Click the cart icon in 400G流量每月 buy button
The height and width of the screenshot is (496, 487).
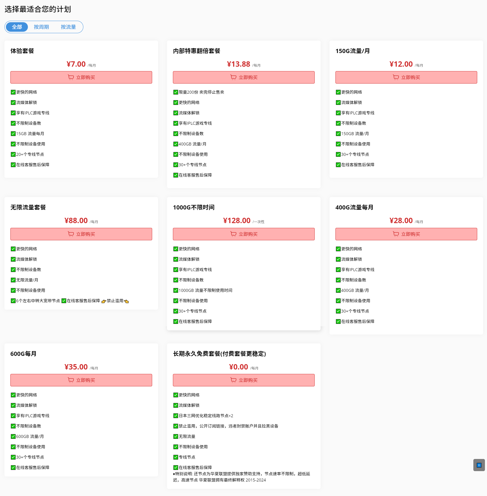(x=396, y=234)
